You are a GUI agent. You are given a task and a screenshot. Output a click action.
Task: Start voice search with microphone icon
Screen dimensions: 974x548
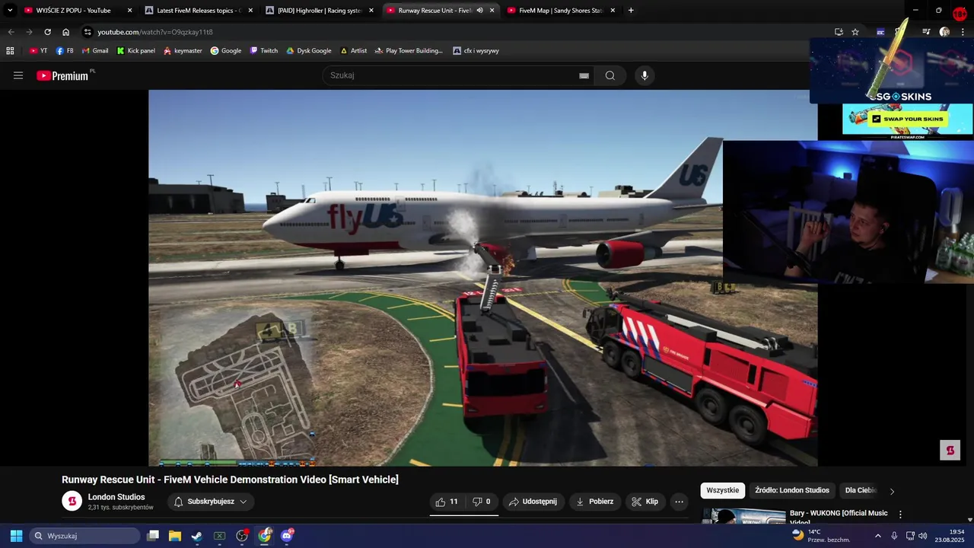[645, 75]
